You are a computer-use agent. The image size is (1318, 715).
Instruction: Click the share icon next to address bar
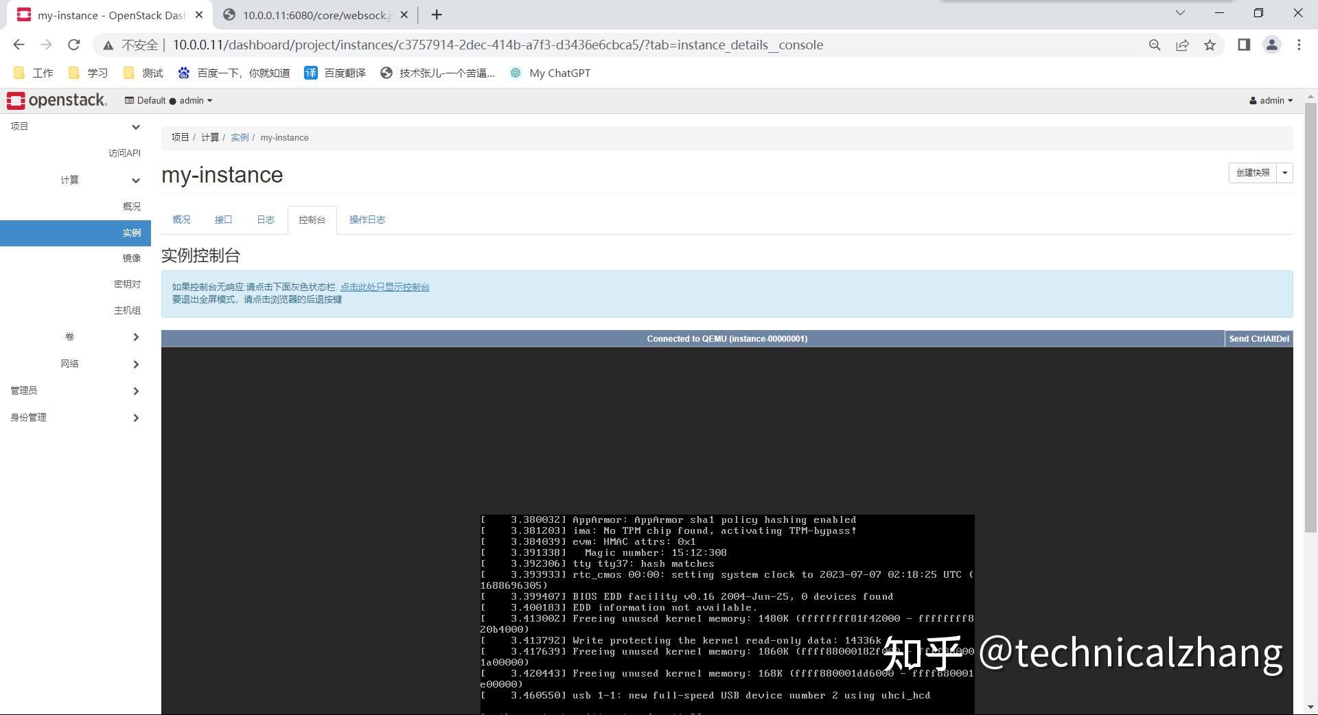click(1182, 45)
